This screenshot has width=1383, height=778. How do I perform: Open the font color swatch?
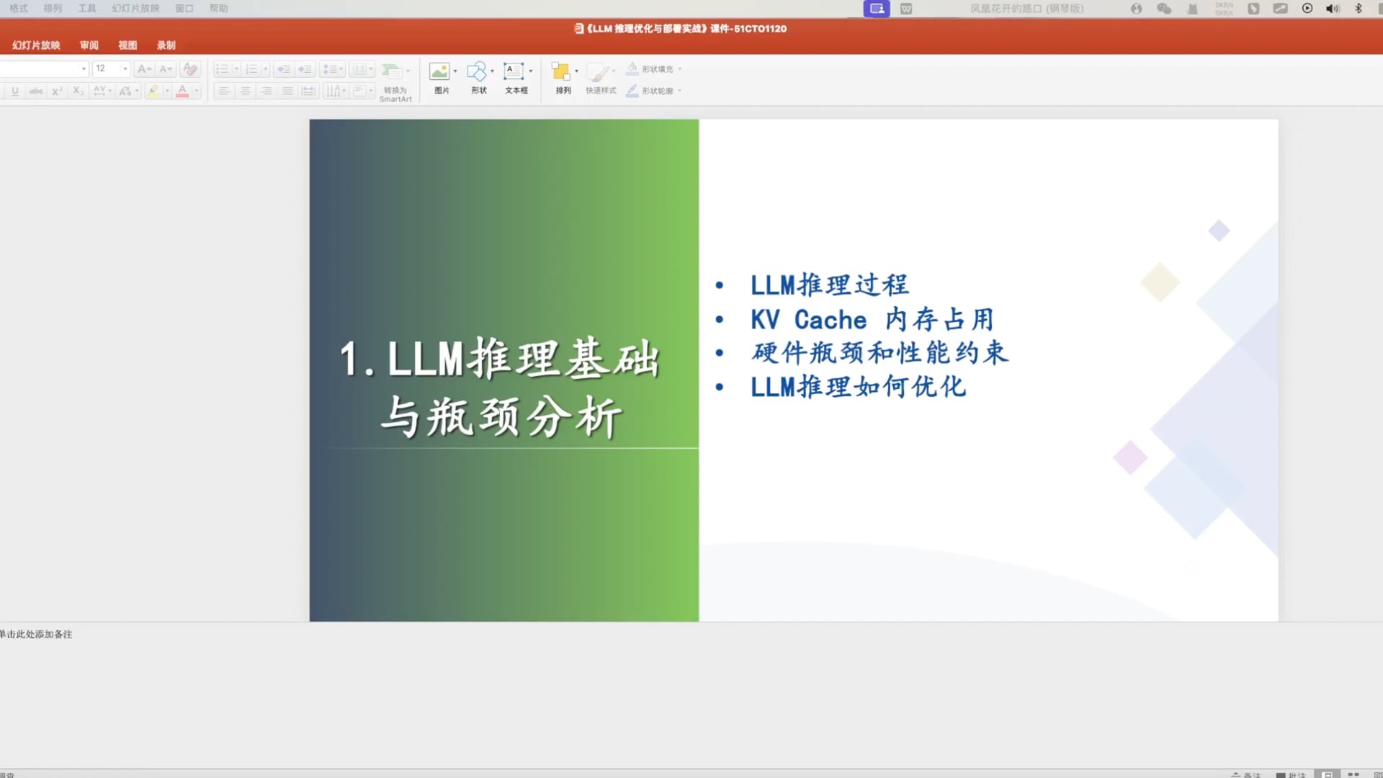[x=184, y=91]
